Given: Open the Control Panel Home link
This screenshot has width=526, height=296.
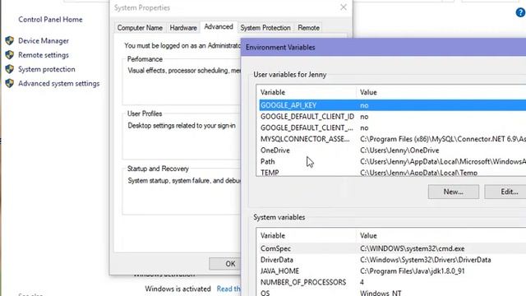Looking at the screenshot, I should click(50, 20).
